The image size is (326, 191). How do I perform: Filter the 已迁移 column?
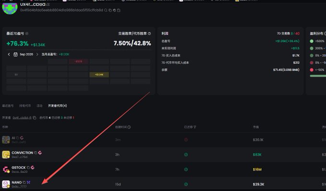194,127
